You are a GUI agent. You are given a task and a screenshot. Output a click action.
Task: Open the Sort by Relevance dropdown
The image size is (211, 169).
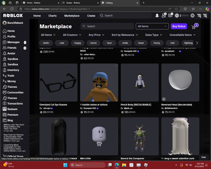pyautogui.click(x=124, y=35)
